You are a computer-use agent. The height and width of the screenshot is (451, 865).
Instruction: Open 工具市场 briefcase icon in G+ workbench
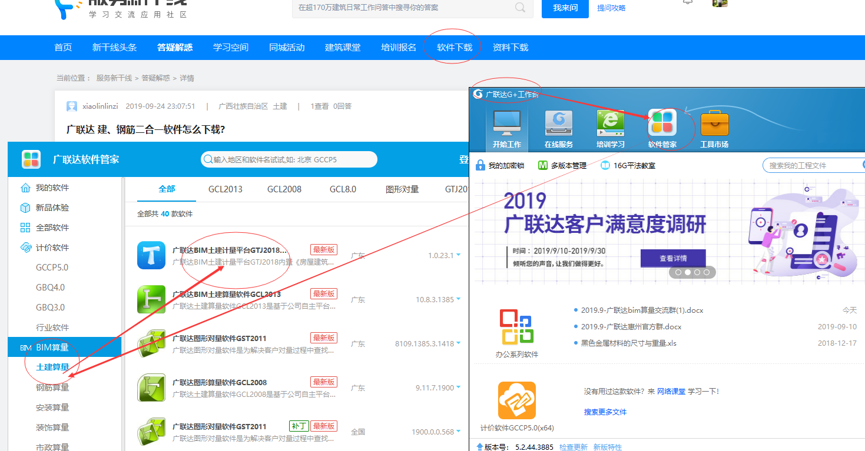[714, 123]
